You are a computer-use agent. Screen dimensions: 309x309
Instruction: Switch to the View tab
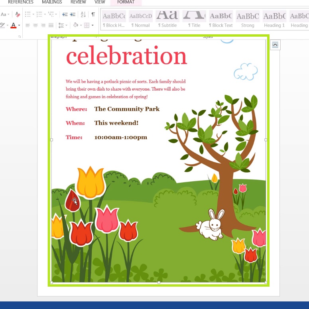100,2
